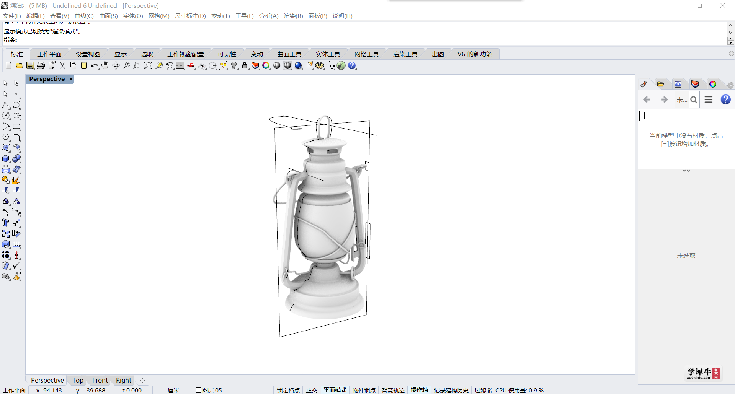Click the Undo arrow icon
735x394 pixels.
[x=95, y=66]
